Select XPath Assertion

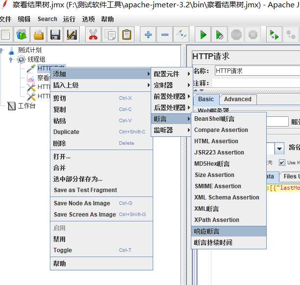point(229,220)
